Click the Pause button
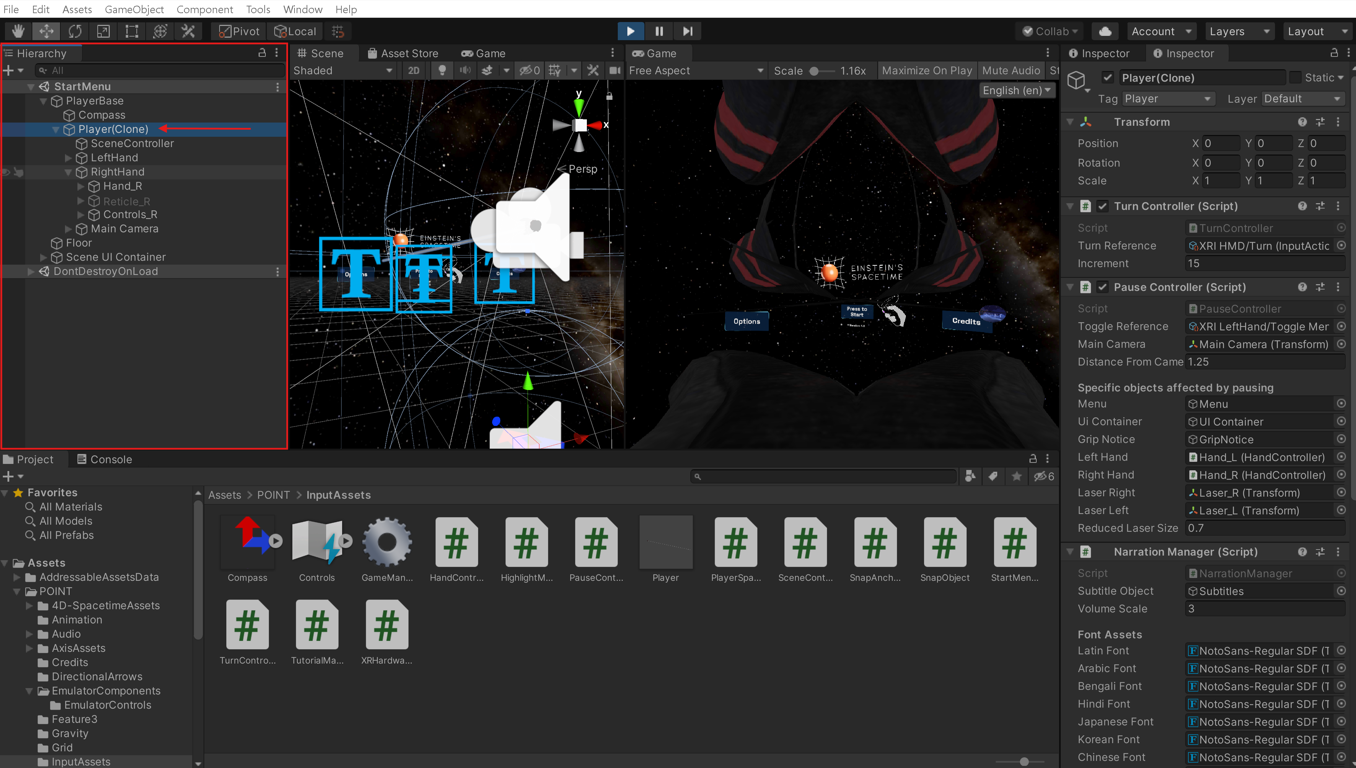The image size is (1356, 768). tap(659, 31)
